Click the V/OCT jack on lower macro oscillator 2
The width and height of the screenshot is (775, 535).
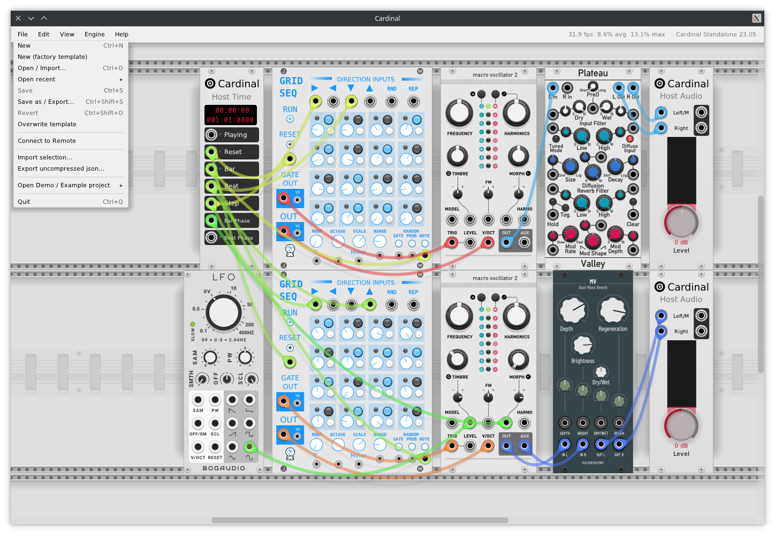[x=488, y=446]
